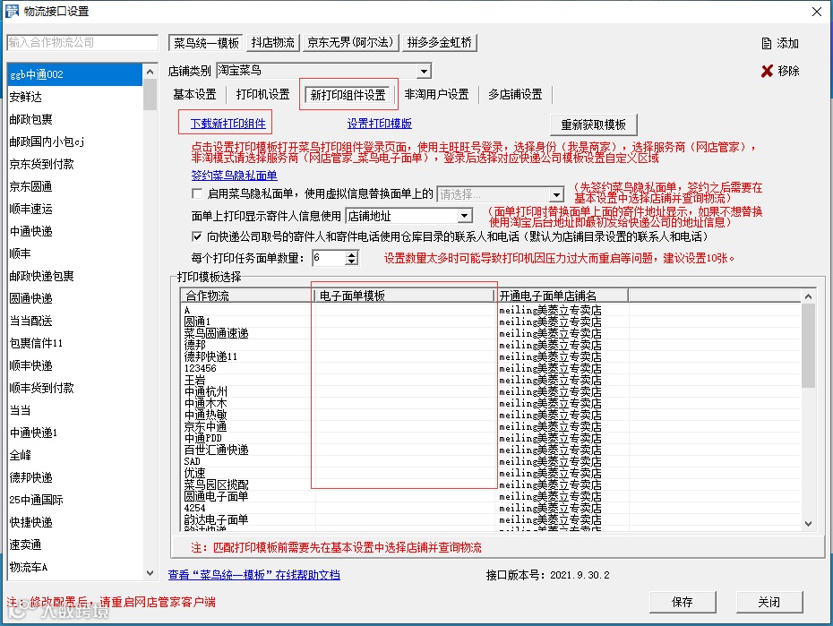Click the 添加 (add) document icon
Image resolution: width=833 pixels, height=626 pixels.
(x=766, y=44)
